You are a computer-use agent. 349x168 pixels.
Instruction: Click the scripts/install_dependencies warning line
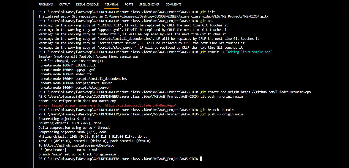pyautogui.click(x=149, y=39)
